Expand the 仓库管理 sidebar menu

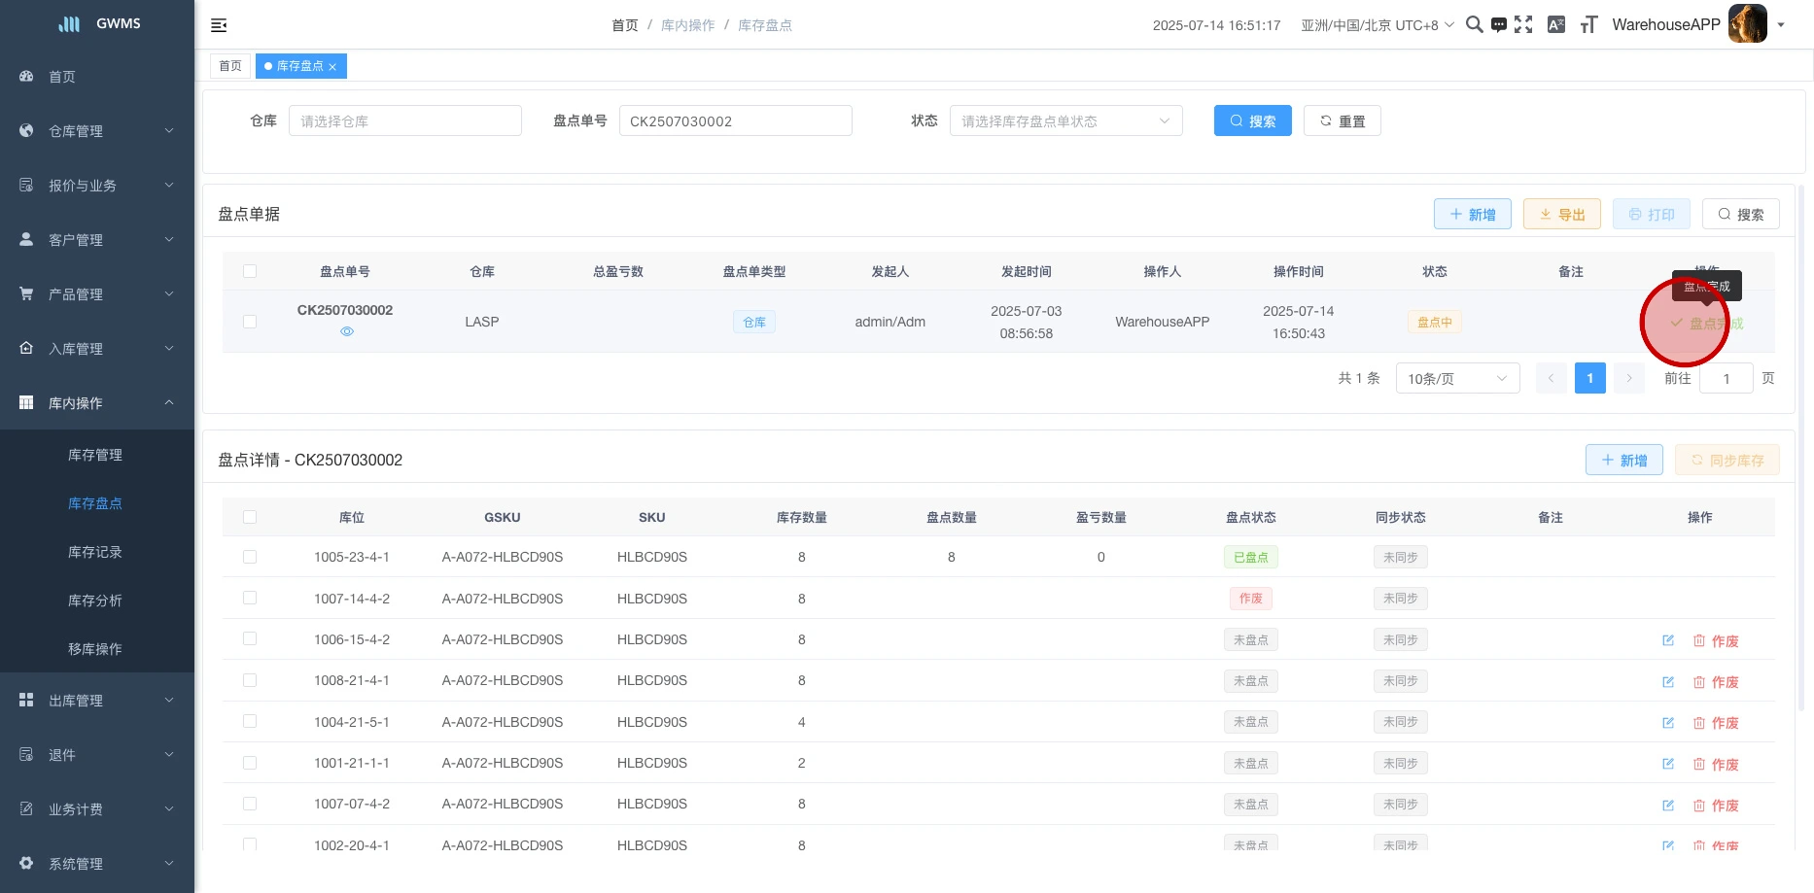click(x=97, y=131)
